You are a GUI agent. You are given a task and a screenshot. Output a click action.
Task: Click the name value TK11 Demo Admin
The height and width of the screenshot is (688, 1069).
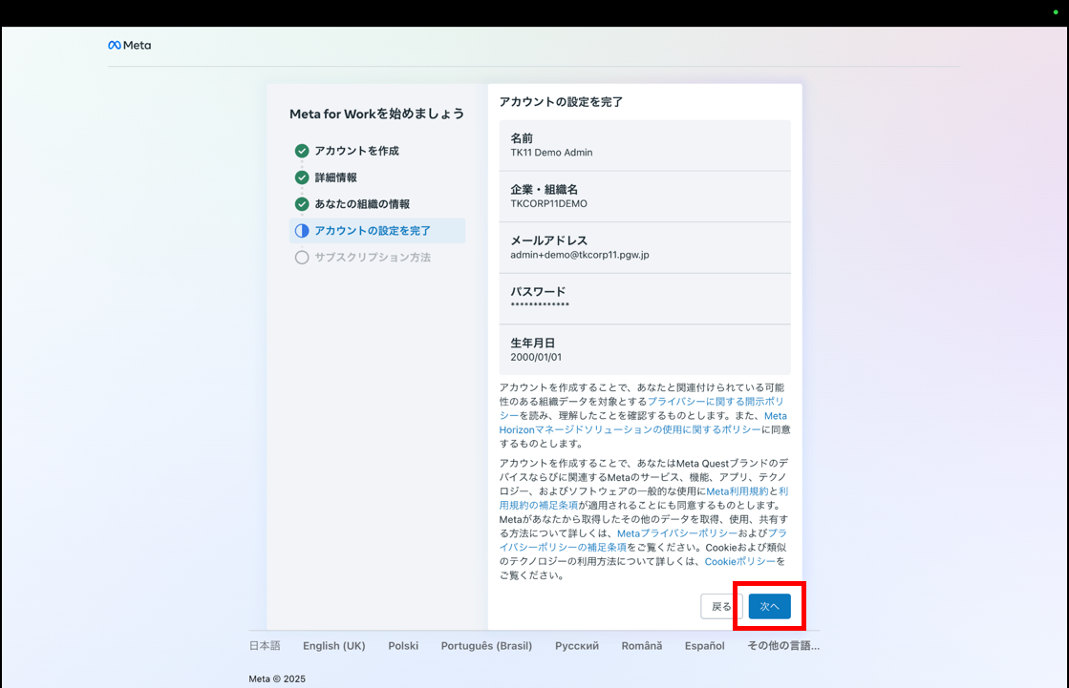[x=551, y=153]
